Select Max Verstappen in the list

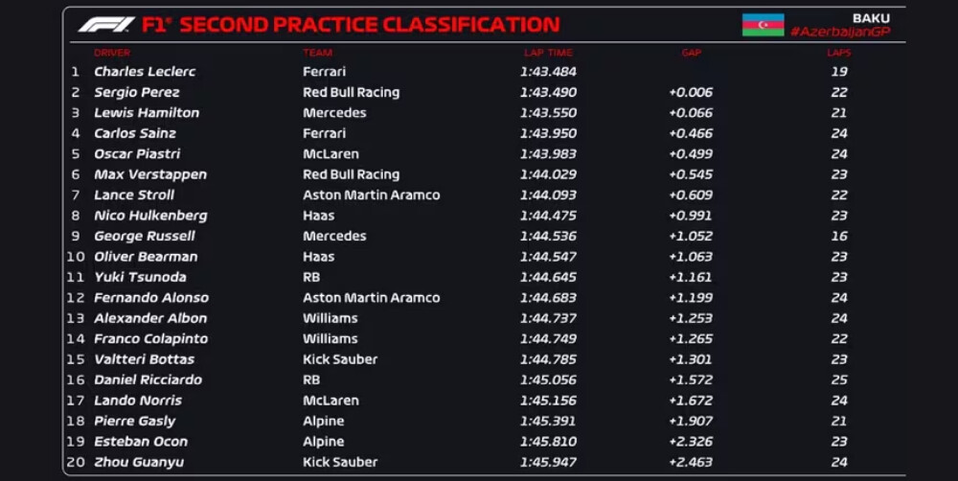coord(150,174)
